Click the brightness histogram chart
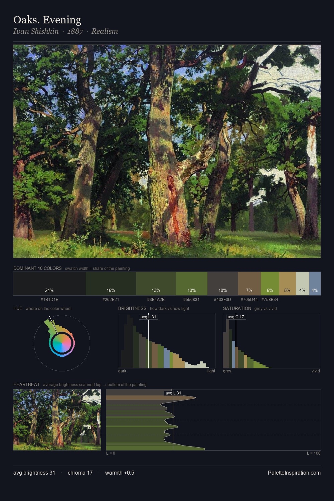 pos(167,341)
